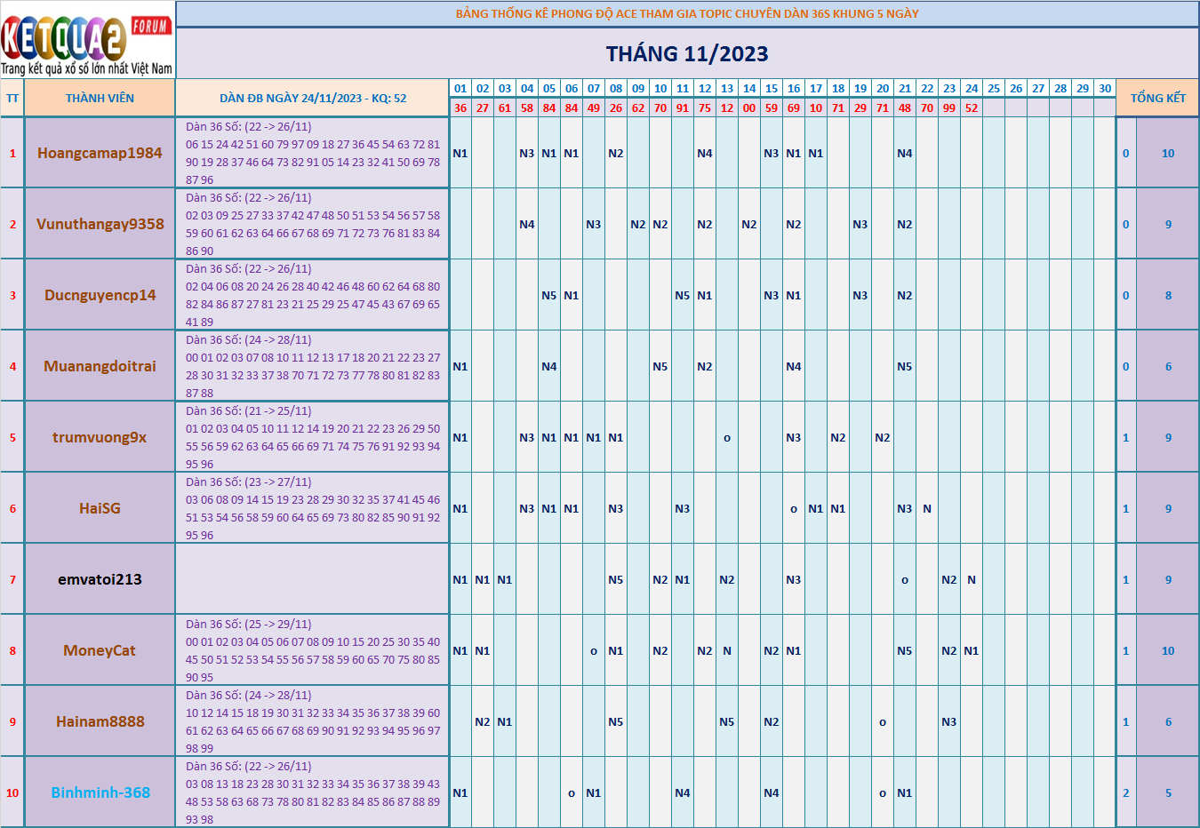Select the Ducnguyencp14 member cell
The image size is (1200, 828).
point(100,295)
